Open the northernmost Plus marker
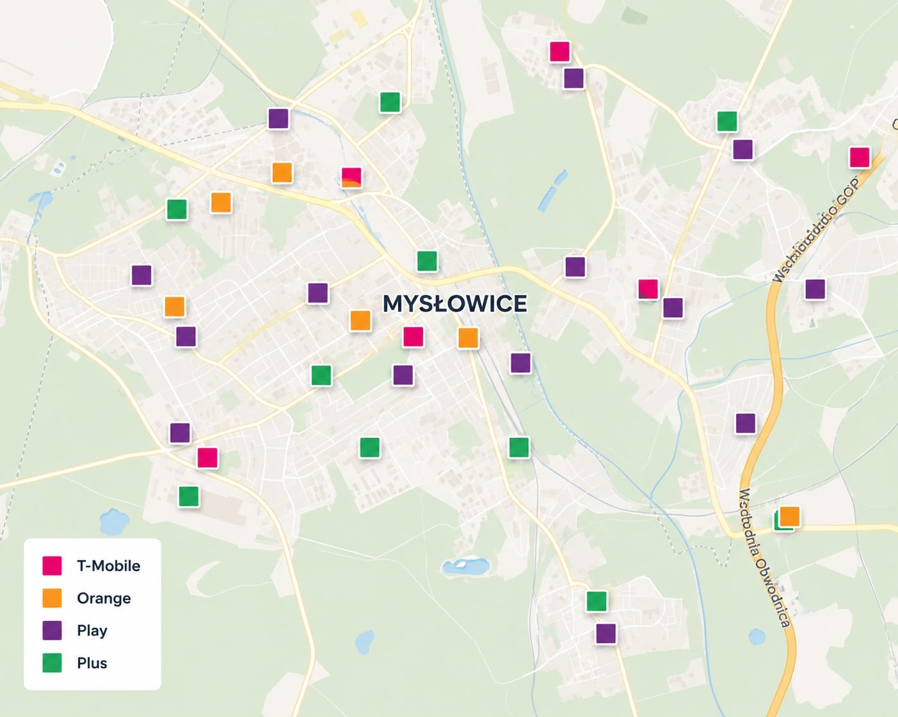The image size is (898, 717). pyautogui.click(x=390, y=102)
